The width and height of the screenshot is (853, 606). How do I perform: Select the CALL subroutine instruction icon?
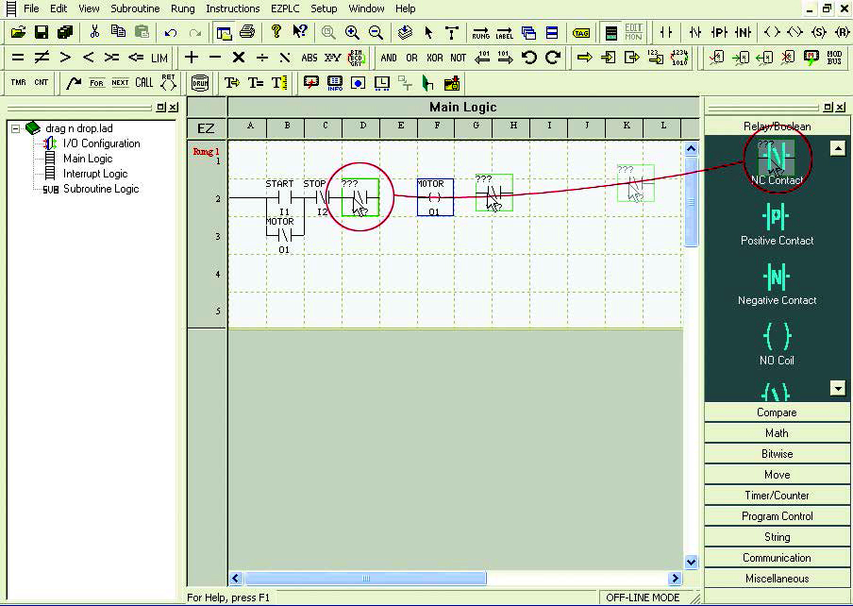(143, 82)
